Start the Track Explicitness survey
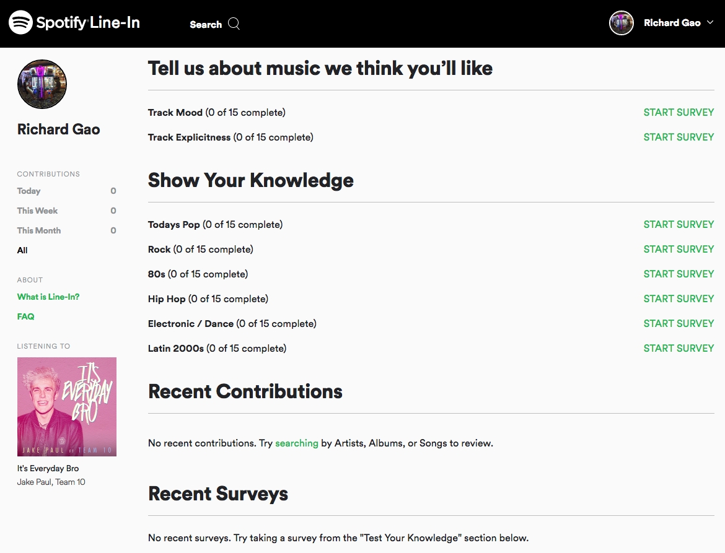Viewport: 725px width, 553px height. (x=679, y=137)
